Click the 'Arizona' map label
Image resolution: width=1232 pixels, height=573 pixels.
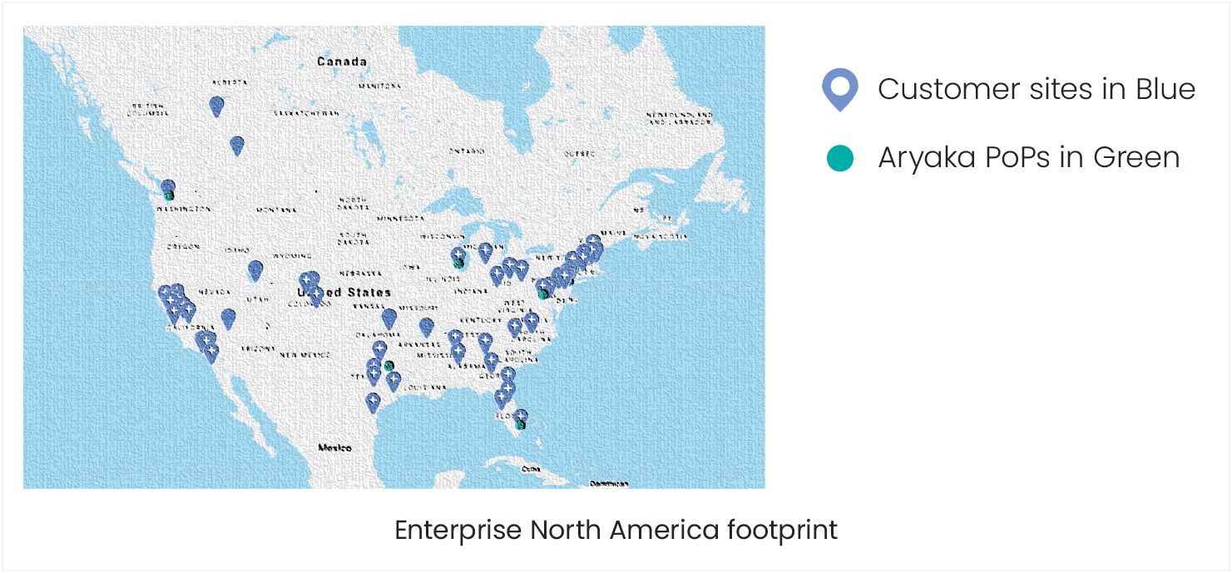tap(258, 348)
